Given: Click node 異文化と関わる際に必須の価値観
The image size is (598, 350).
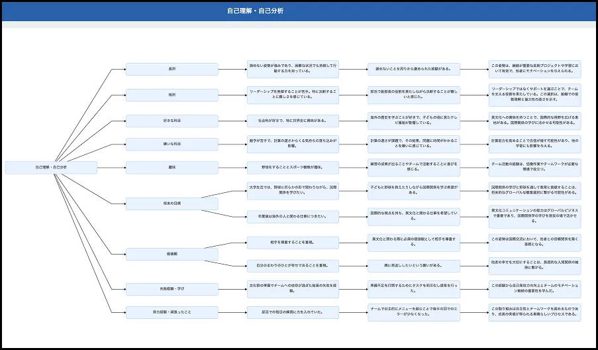Looking at the screenshot, I should pos(414,243).
